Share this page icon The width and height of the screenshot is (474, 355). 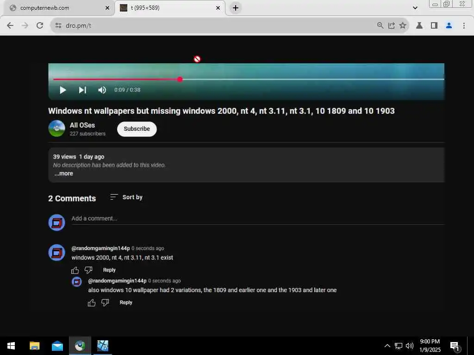[392, 26]
